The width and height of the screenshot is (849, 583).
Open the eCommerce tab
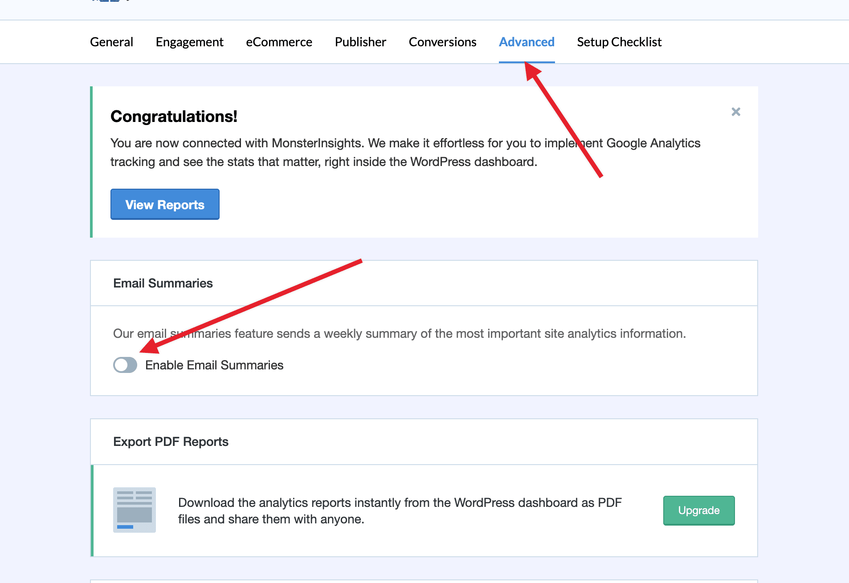tap(279, 42)
